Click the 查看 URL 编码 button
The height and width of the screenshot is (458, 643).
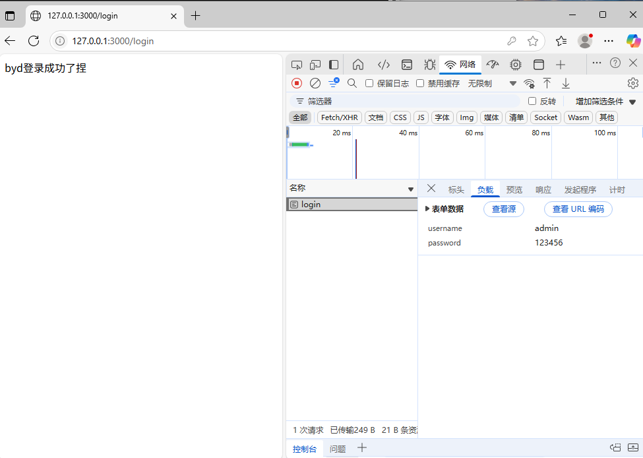tap(578, 209)
